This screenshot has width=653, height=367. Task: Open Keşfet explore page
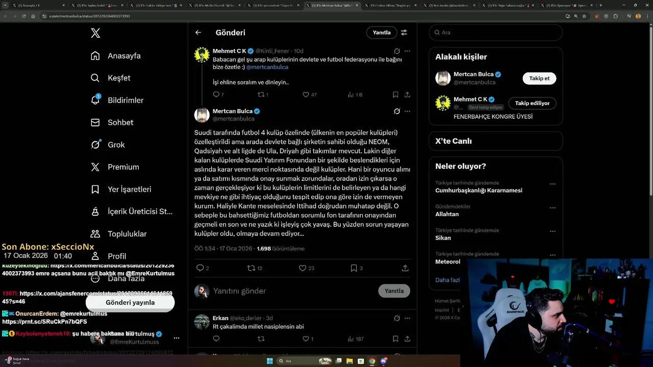[110, 78]
